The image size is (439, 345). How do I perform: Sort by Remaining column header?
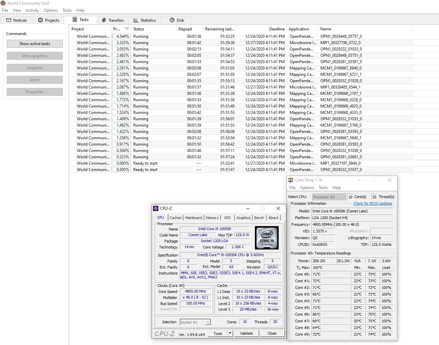coord(220,29)
